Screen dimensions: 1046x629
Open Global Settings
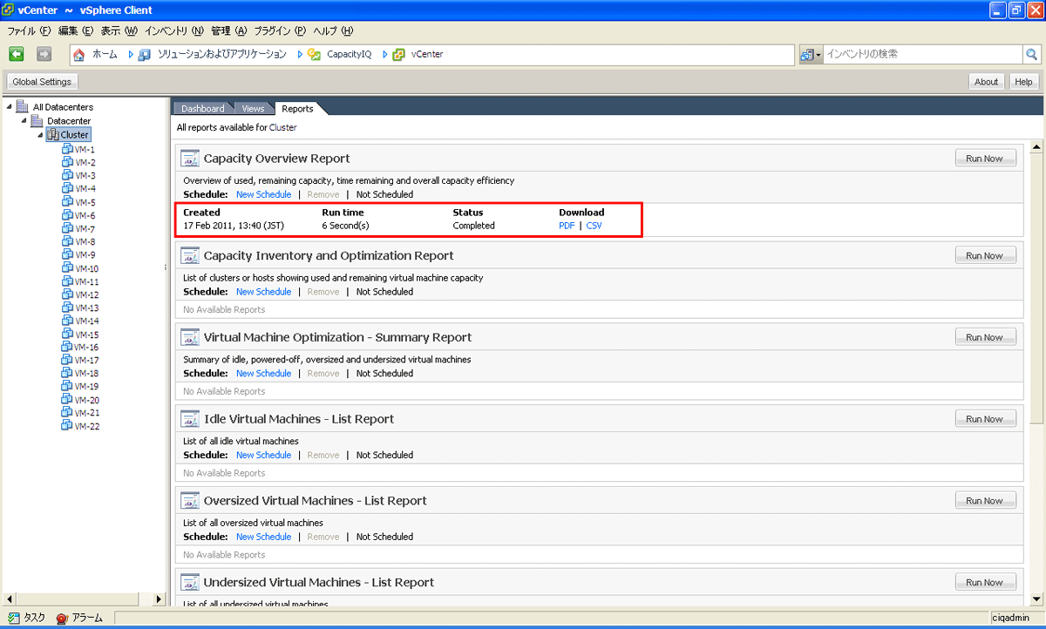[x=42, y=82]
